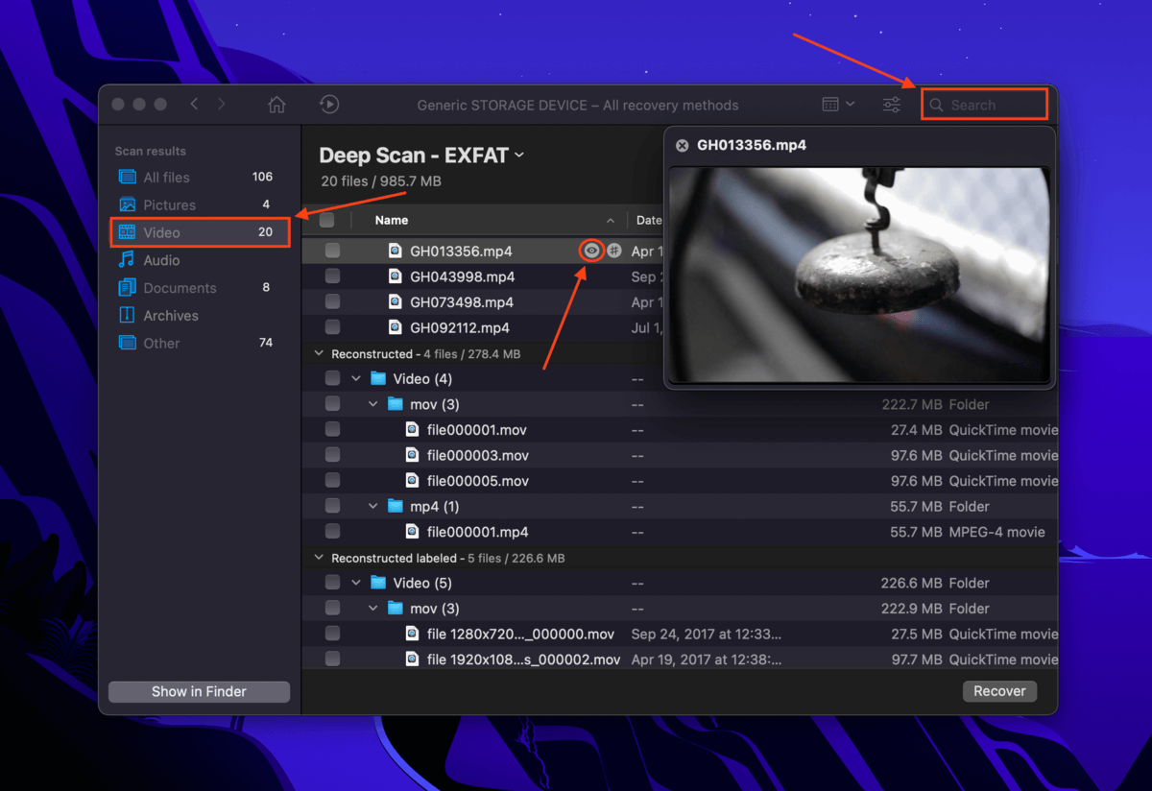The height and width of the screenshot is (791, 1152).
Task: Select the Video category in sidebar
Action: pyautogui.click(x=200, y=232)
